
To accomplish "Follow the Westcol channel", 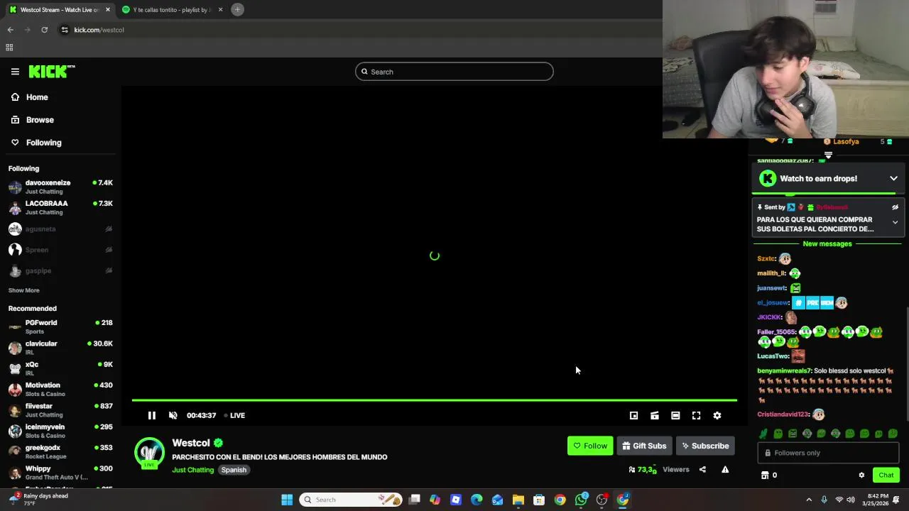I will click(590, 446).
